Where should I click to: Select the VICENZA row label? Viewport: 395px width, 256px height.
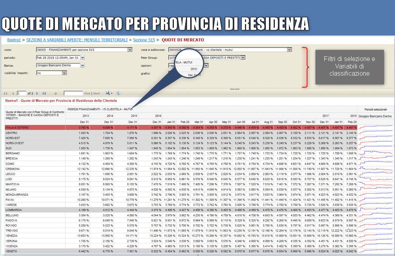pos(11,246)
